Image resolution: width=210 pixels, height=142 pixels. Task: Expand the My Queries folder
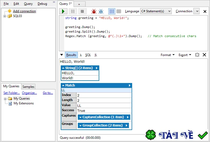pyautogui.click(x=5, y=99)
